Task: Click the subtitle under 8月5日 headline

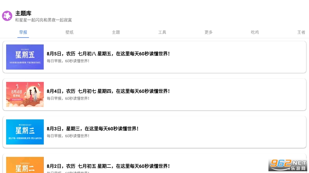Action: coord(68,61)
